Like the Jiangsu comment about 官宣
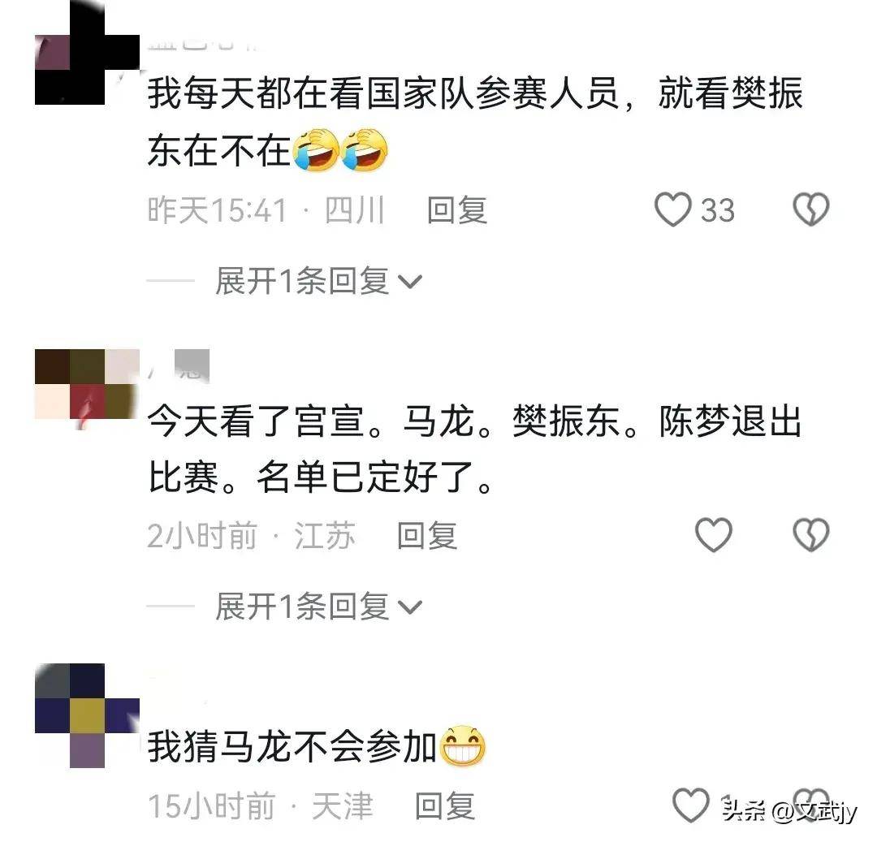This screenshot has width=877, height=842. point(714,535)
